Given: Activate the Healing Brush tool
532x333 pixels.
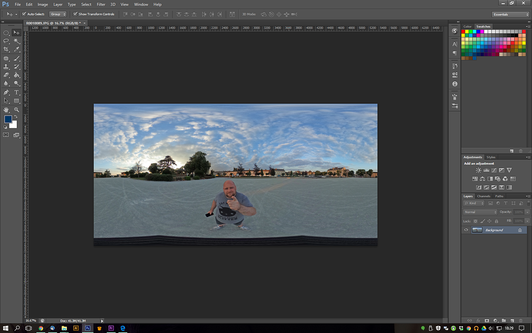Looking at the screenshot, I should pyautogui.click(x=6, y=58).
